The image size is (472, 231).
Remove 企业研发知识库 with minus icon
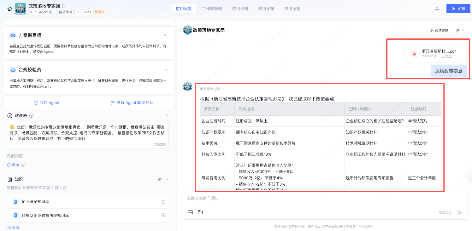point(163,202)
